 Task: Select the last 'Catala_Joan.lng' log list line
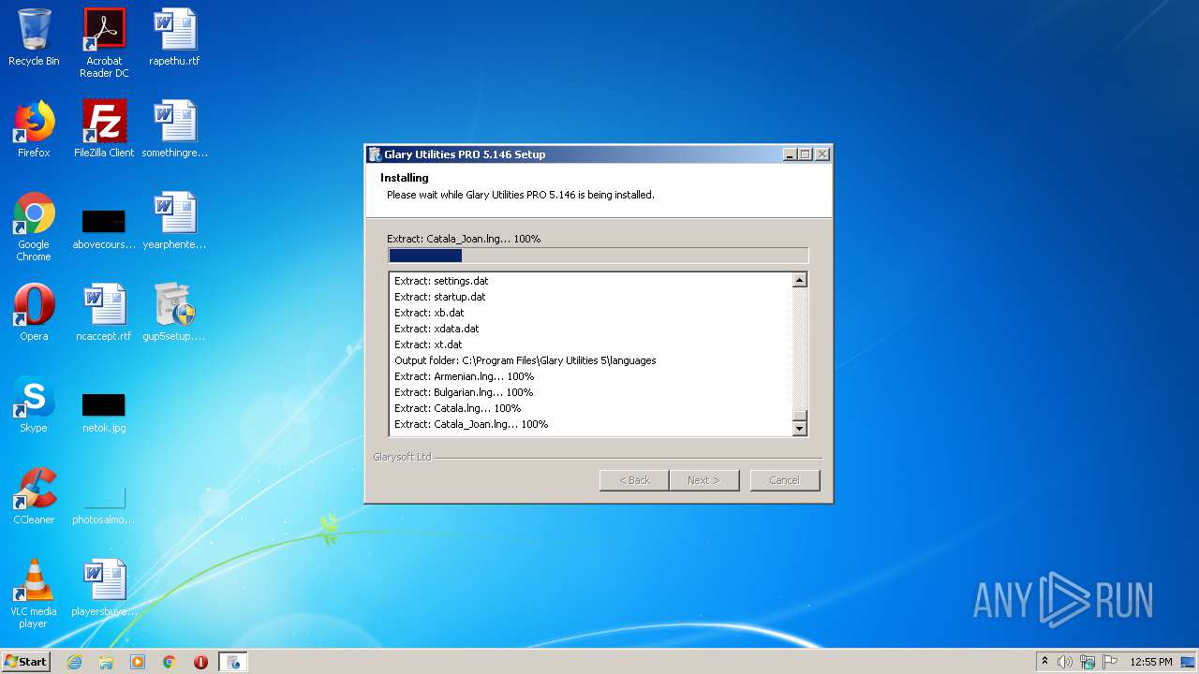[471, 424]
